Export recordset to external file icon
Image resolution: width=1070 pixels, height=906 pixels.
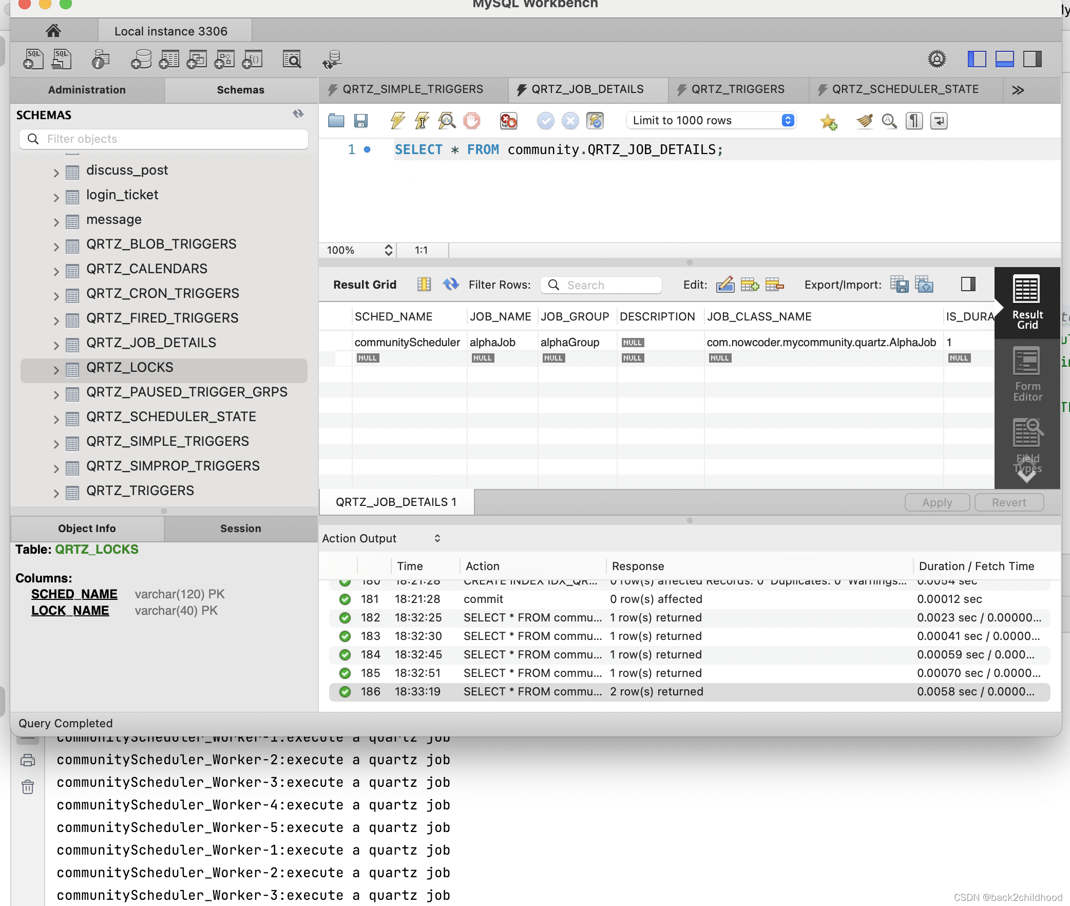(x=899, y=284)
